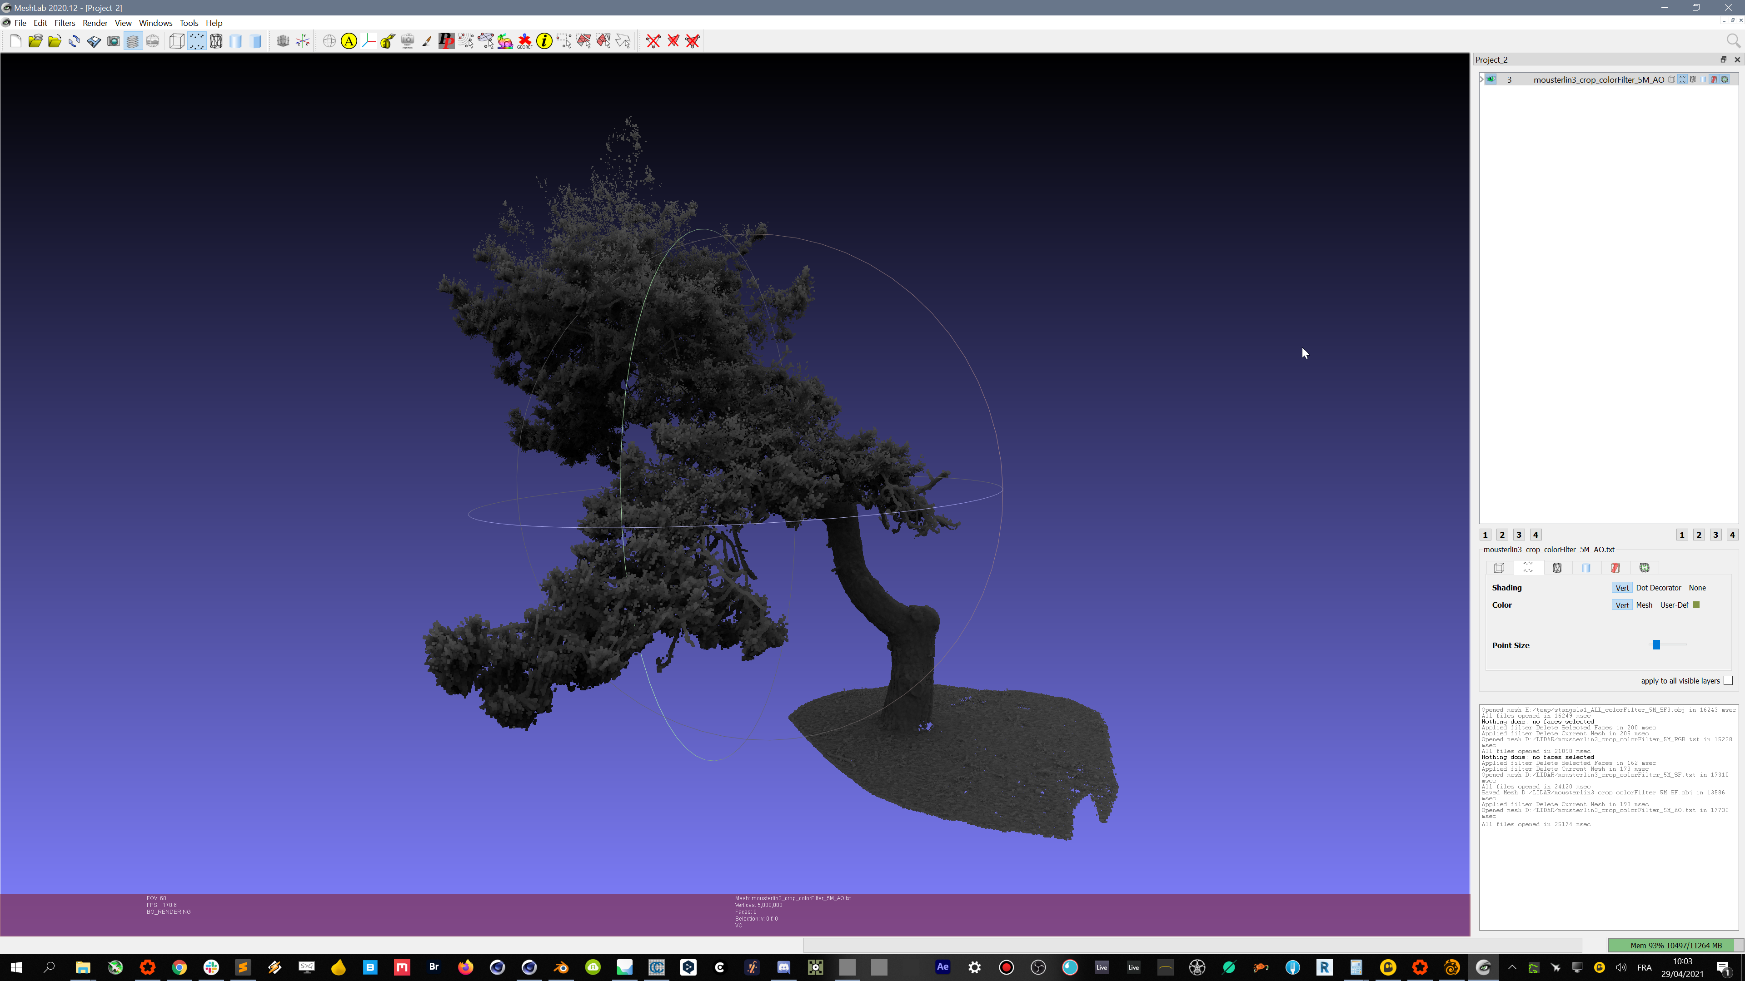1745x981 pixels.
Task: Undock the Project_2 panel
Action: [1724, 59]
